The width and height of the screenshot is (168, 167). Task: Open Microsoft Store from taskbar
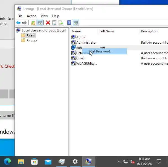34,161
